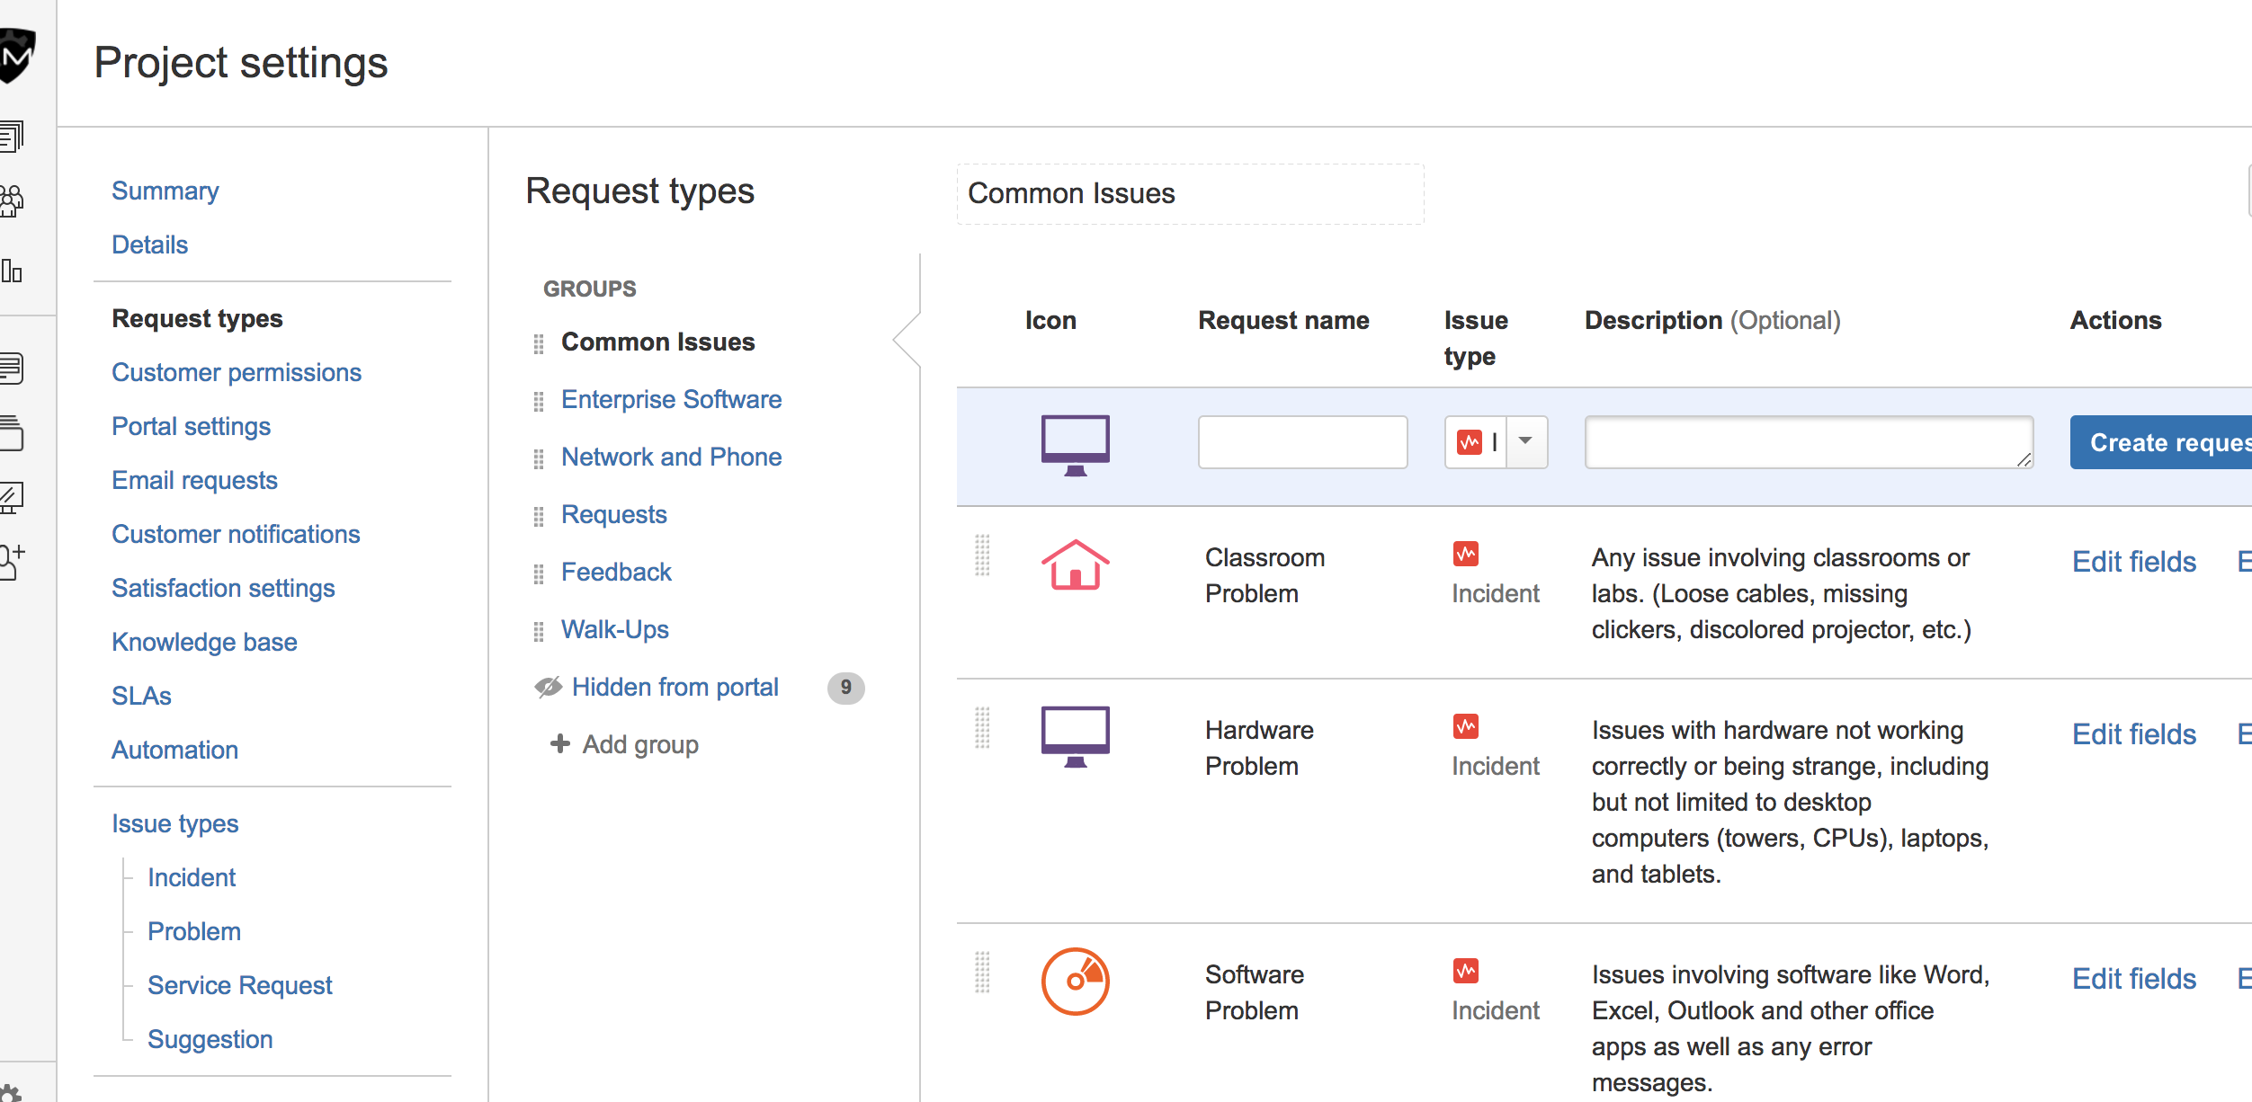Viewport: 2252px width, 1102px height.
Task: Collapse the Issue types section
Action: (x=174, y=823)
